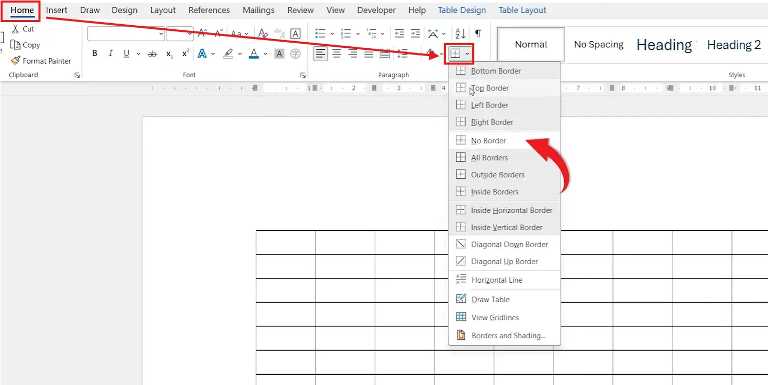Screen dimensions: 768x385
Task: Click the Copy command
Action: point(25,45)
